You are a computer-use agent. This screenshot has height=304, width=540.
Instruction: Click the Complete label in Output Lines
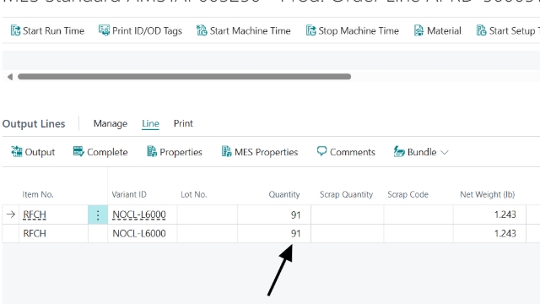[x=107, y=152]
